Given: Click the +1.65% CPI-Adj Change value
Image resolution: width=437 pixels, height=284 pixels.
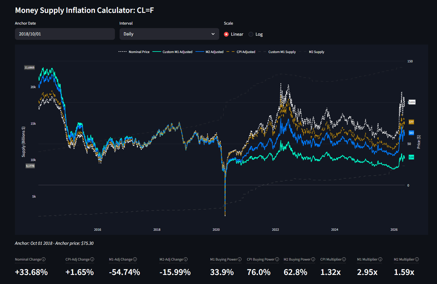Looking at the screenshot, I should point(80,272).
